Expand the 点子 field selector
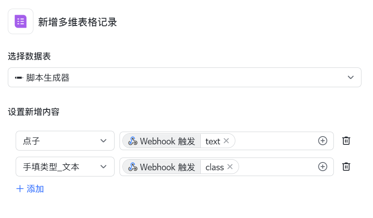 pyautogui.click(x=65, y=141)
